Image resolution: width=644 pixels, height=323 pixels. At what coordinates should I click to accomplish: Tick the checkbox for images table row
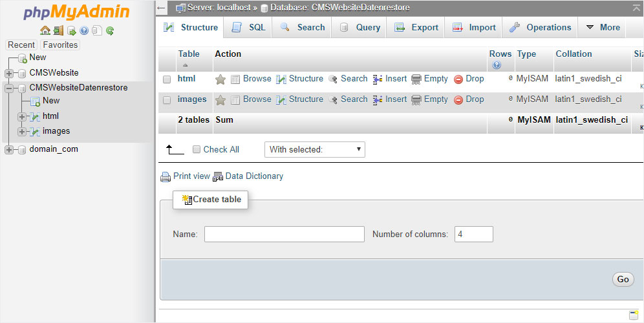(167, 99)
